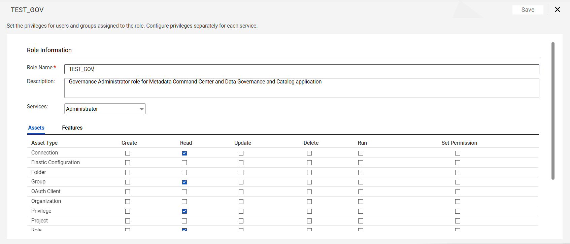570x244 pixels.
Task: Enable Delete privilege for Elastic Configuration
Action: point(309,163)
